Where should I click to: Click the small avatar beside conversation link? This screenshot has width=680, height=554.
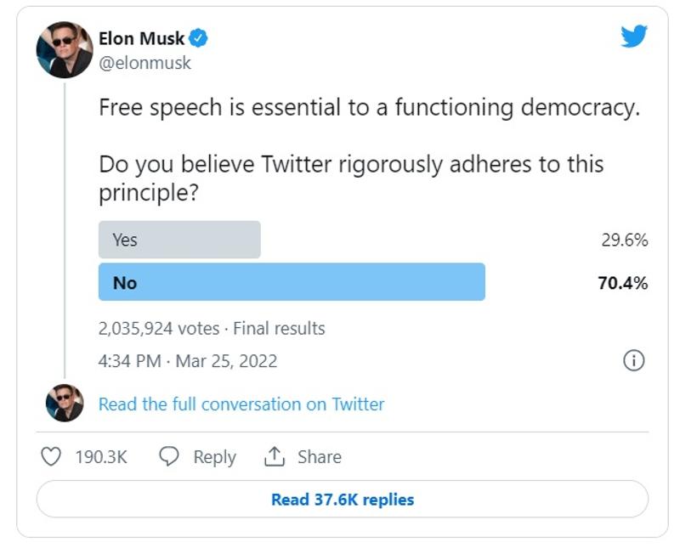coord(65,404)
